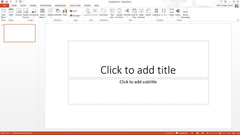The width and height of the screenshot is (240, 135).
Task: Click the Screenshot tool
Action: click(x=34, y=13)
